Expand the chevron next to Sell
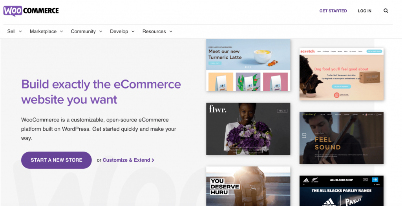402x206 pixels. (20, 31)
